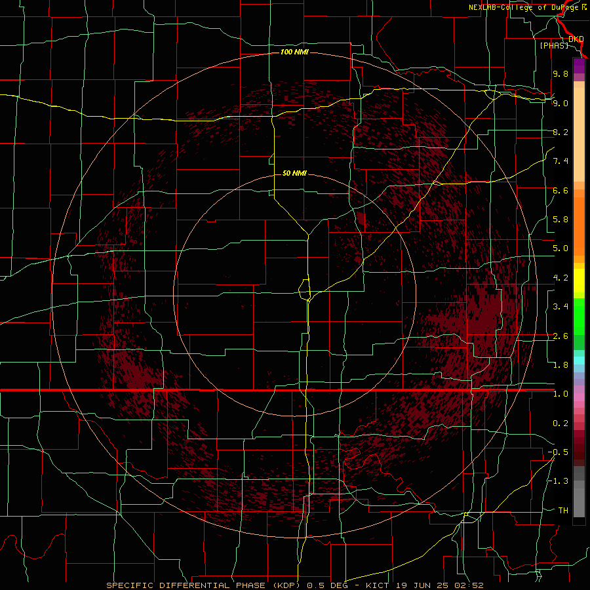Click the 100 NMI range ring label
Viewport: 590px width, 590px height.
coord(294,52)
